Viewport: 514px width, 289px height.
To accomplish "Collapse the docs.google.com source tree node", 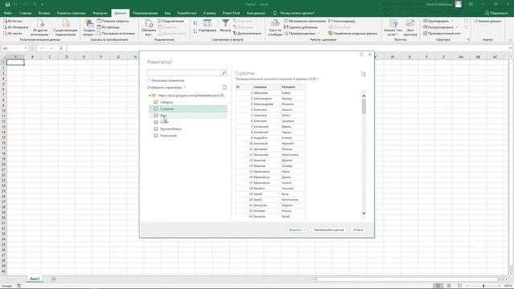I will (x=150, y=96).
